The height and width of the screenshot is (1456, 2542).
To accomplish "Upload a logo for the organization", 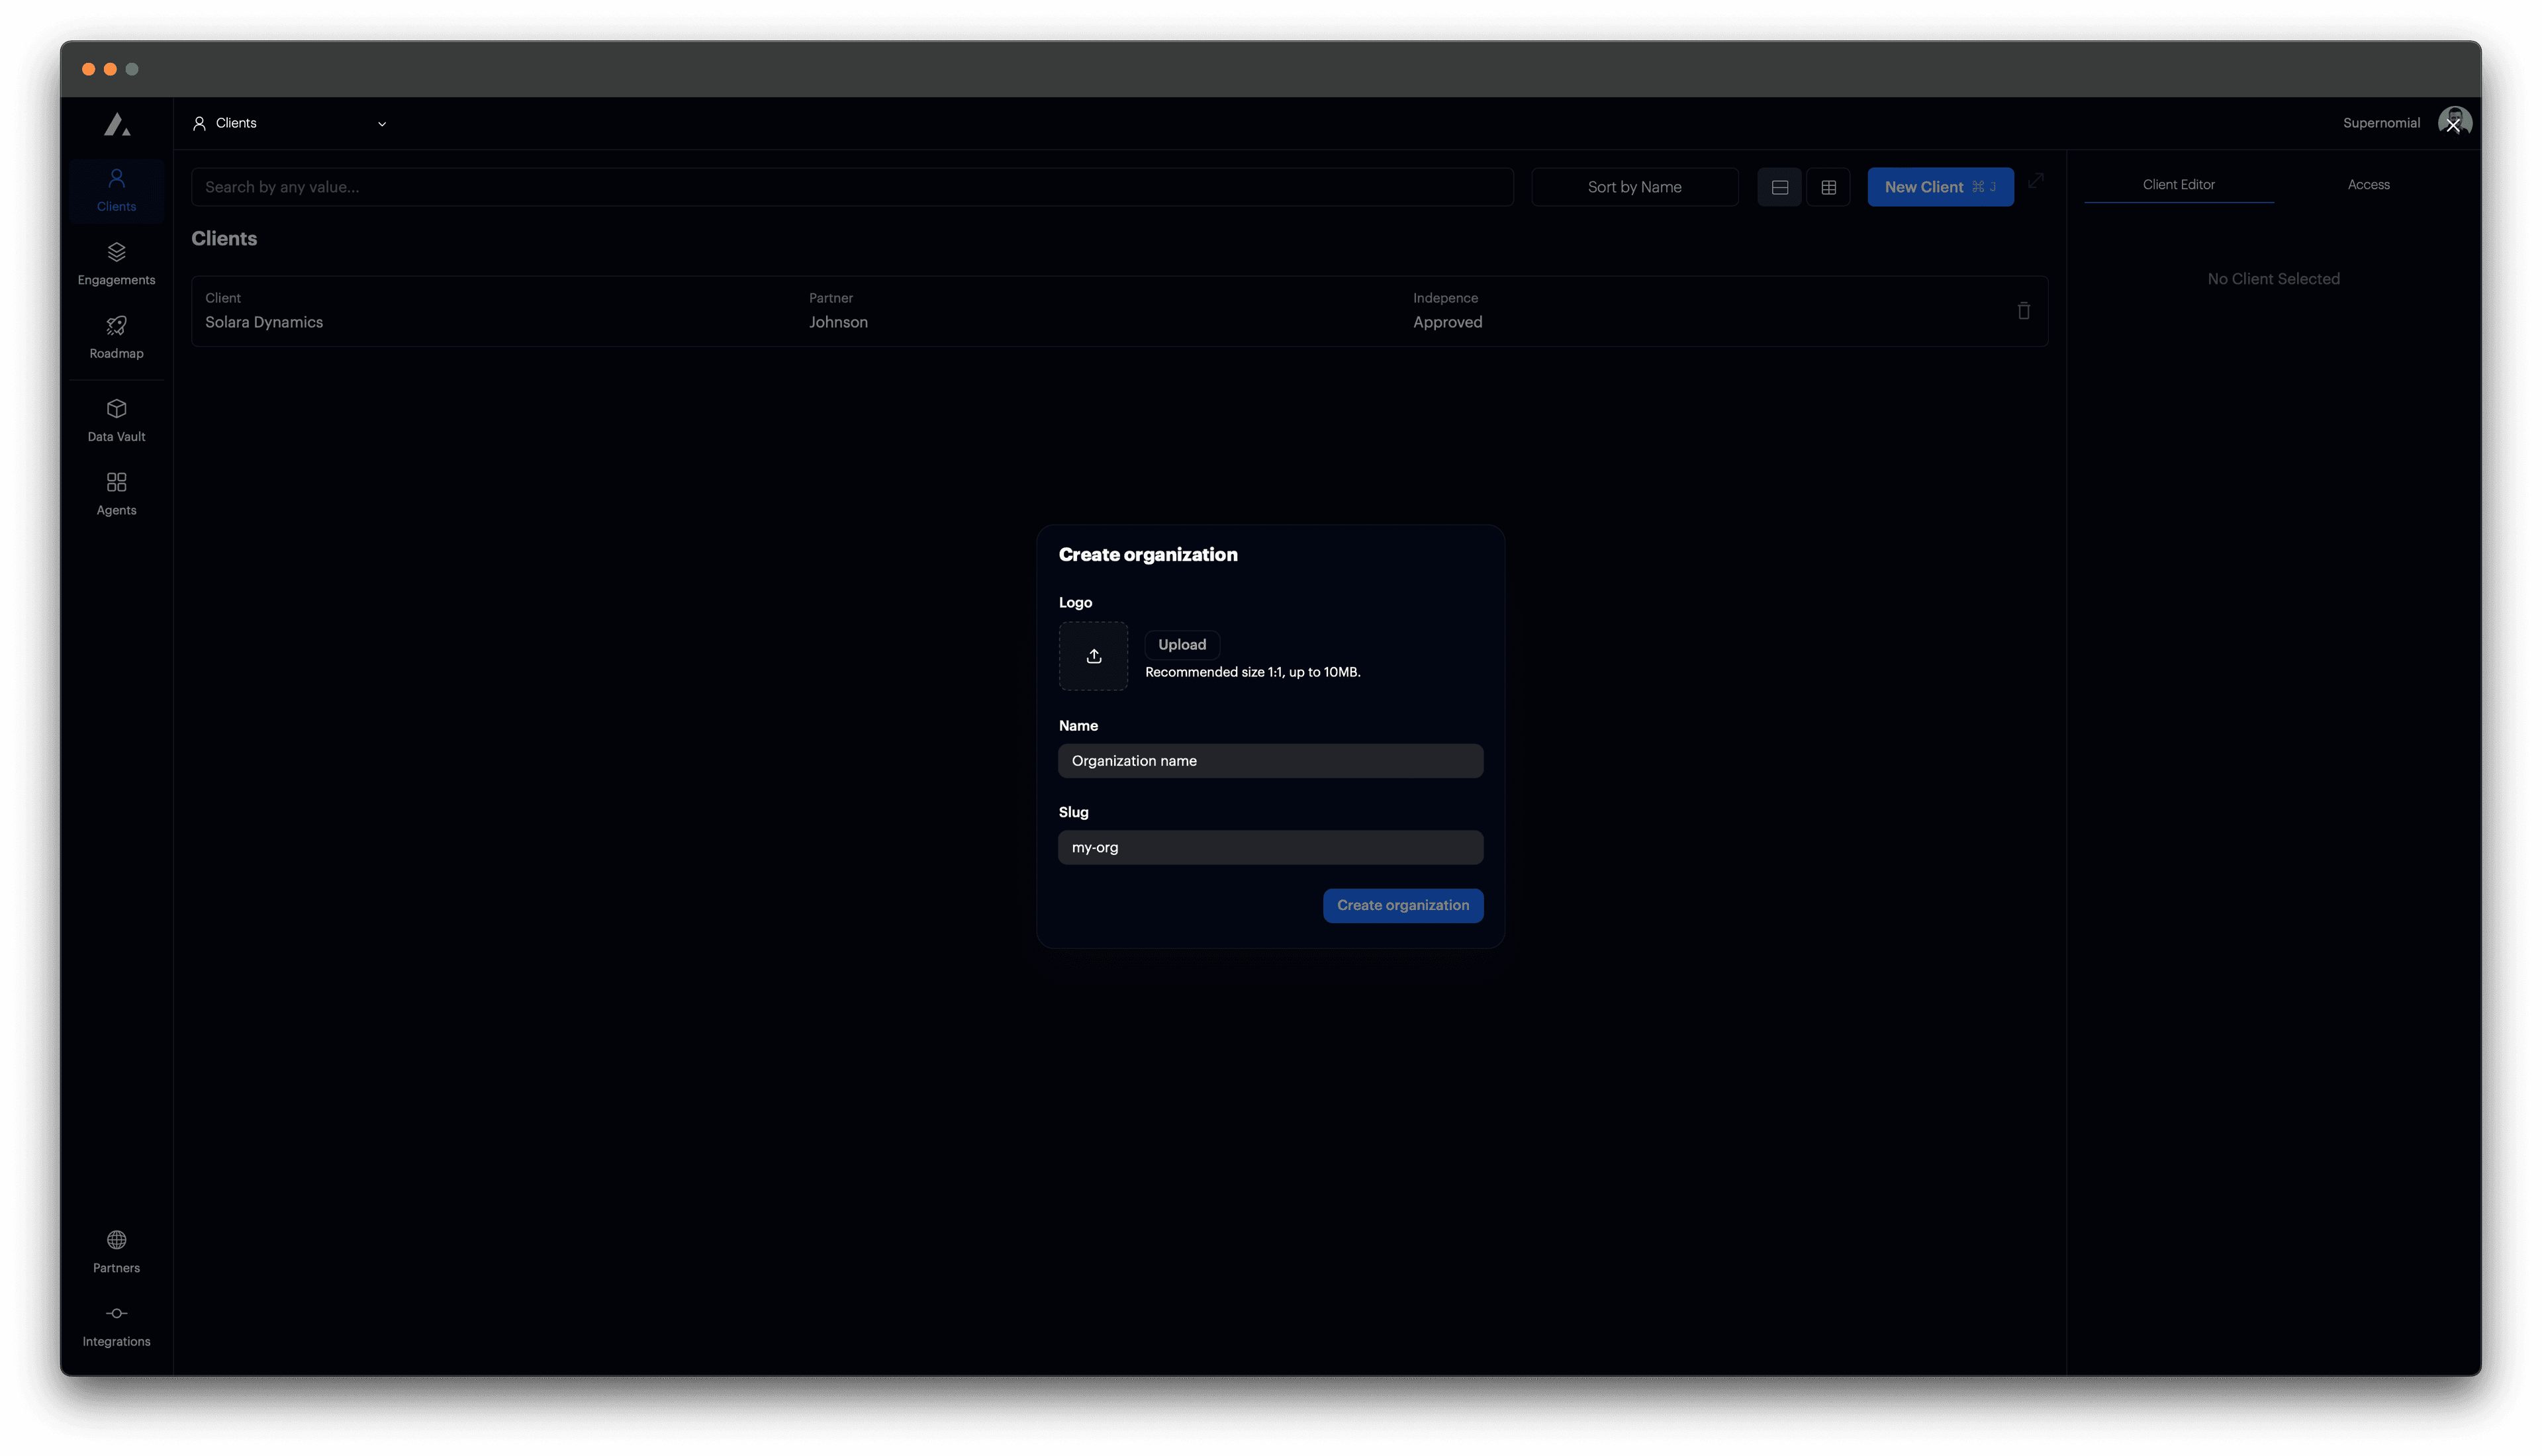I will [1181, 645].
